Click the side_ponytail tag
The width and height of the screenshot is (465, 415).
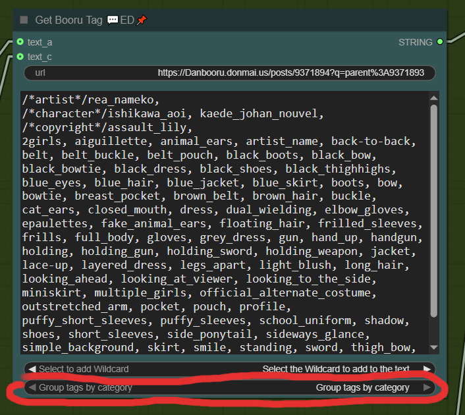(x=209, y=335)
